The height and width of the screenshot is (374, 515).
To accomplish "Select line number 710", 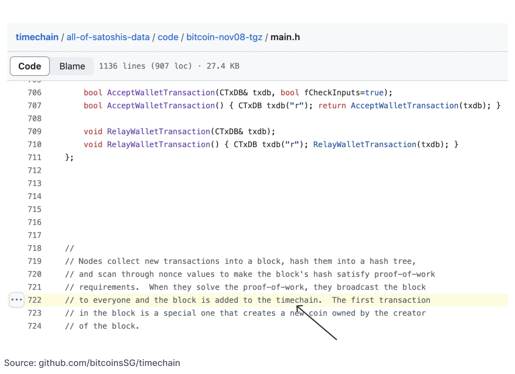I will (35, 144).
